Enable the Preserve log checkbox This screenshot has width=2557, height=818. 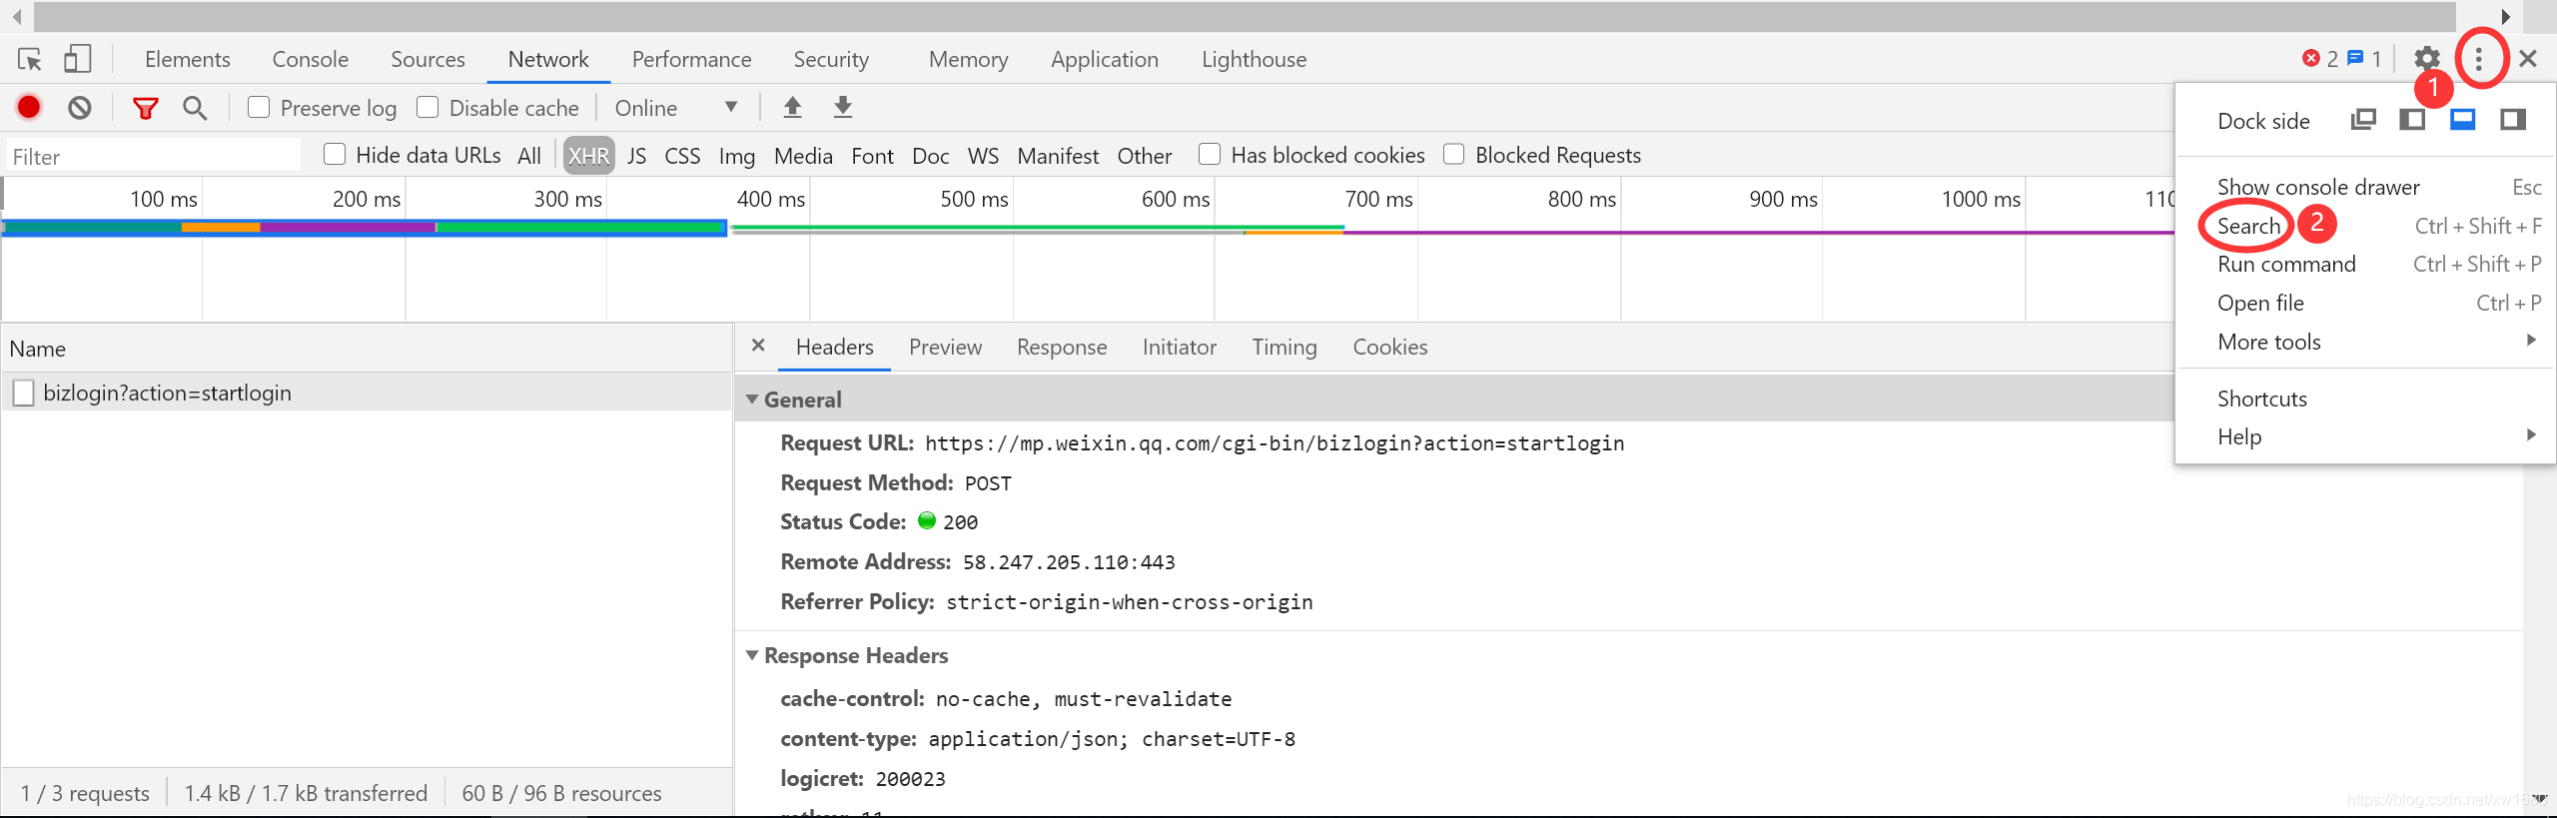(259, 107)
